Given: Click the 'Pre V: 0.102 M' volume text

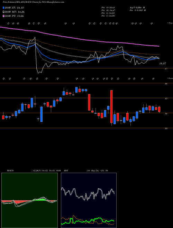Looking at the screenshot, I should point(138,10).
